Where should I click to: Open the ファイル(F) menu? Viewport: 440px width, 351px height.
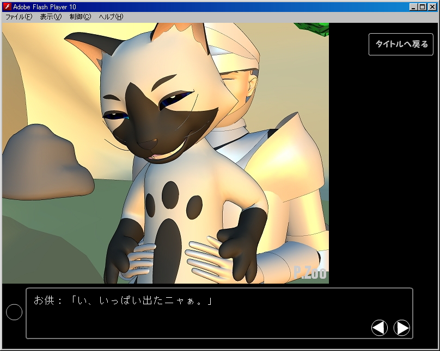point(19,17)
